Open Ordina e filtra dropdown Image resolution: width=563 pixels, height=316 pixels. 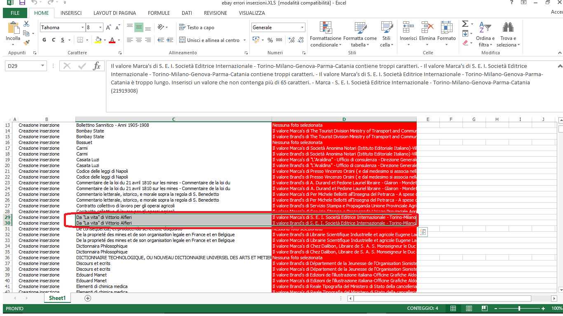(485, 34)
